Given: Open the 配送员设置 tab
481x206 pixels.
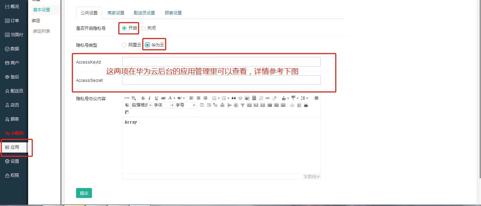Looking at the screenshot, I should pos(144,13).
